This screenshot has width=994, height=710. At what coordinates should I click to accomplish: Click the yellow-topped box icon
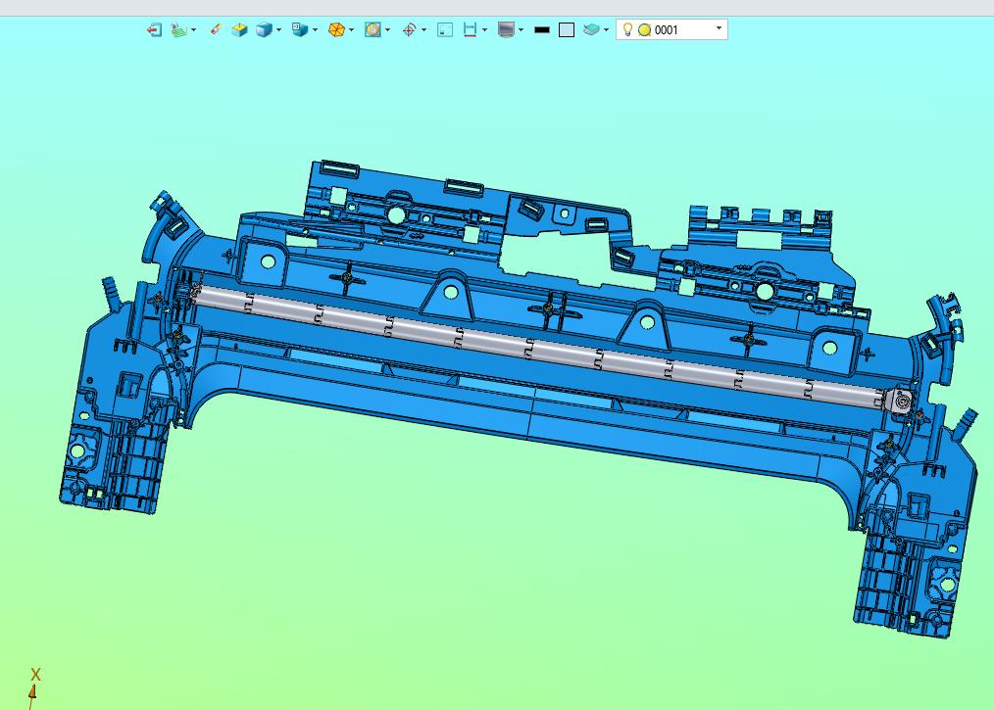tap(239, 29)
